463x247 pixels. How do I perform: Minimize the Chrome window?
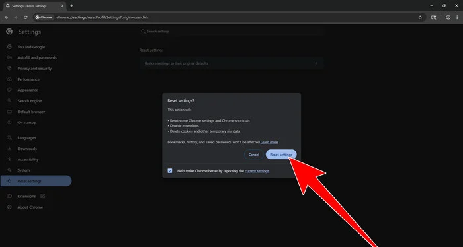432,5
